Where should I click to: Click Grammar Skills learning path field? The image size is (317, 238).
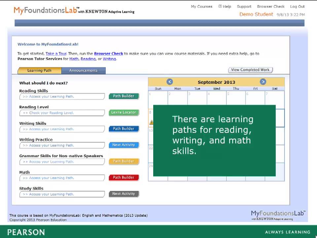(x=62, y=162)
